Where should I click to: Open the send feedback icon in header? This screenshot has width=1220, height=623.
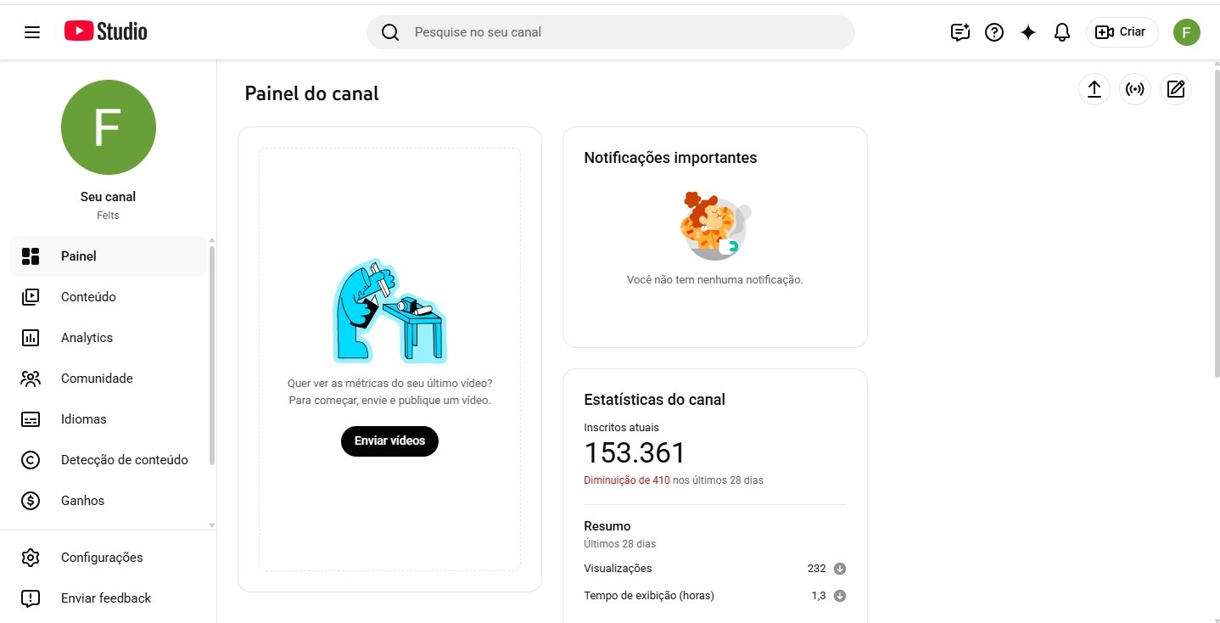960,32
